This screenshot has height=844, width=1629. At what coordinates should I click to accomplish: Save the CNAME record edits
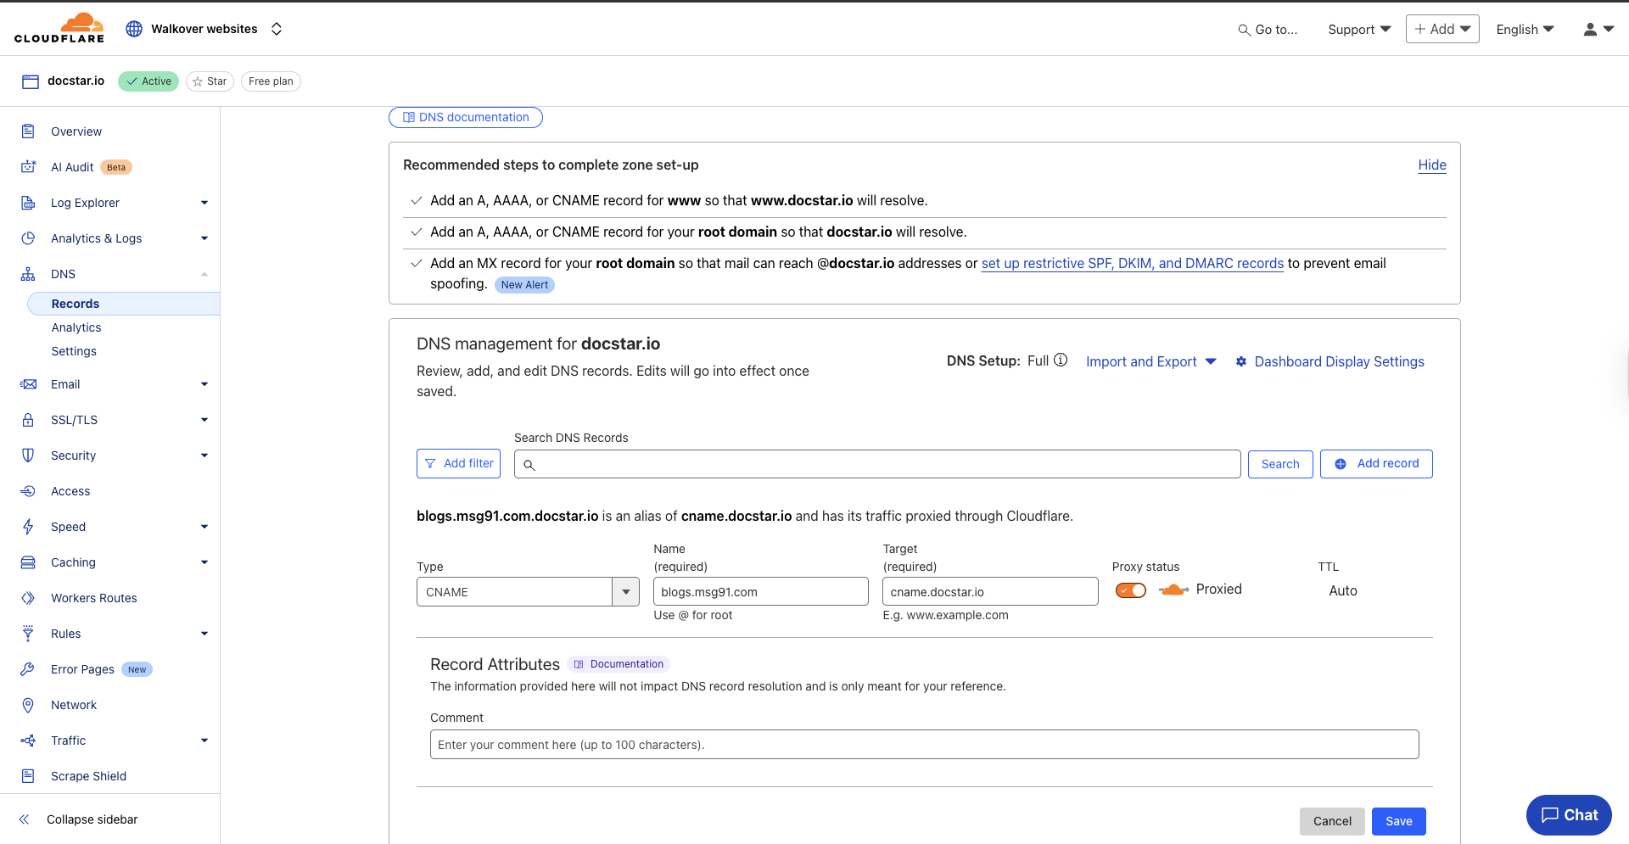point(1397,821)
